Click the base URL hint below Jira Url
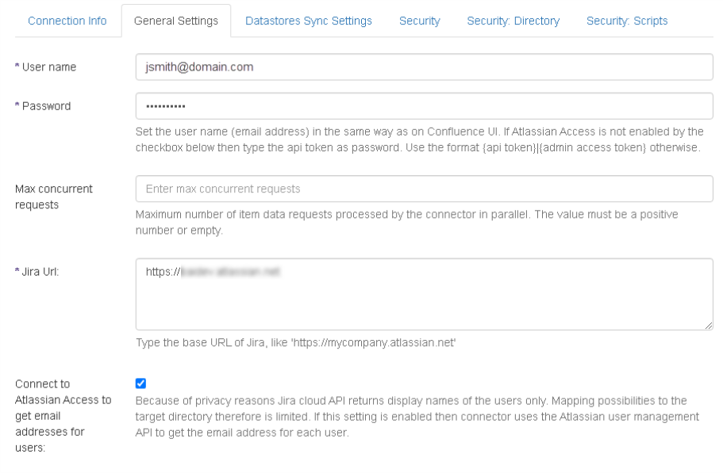Viewport: 723px width, 473px height. coord(295,343)
